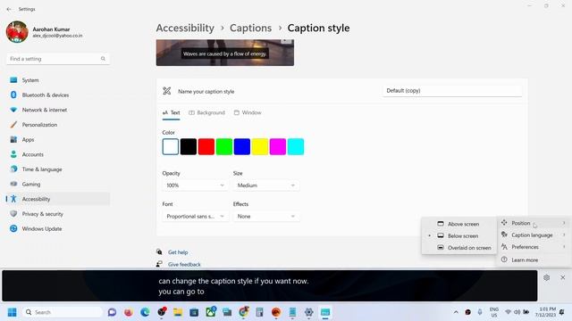The image size is (572, 321).
Task: Open the Settings gear taskbar icon
Action: pos(309,312)
